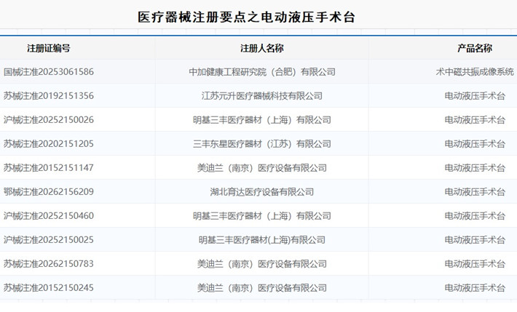The height and width of the screenshot is (312, 517).
Task: Click 电动液压手术台 in row 苏械注准20152151147
Action: click(x=475, y=168)
